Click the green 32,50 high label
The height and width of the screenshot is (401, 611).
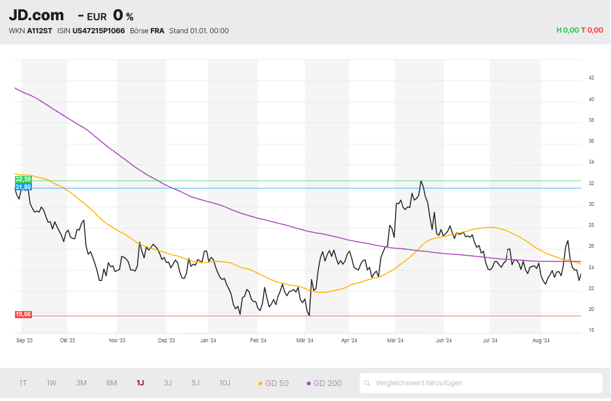(x=23, y=179)
